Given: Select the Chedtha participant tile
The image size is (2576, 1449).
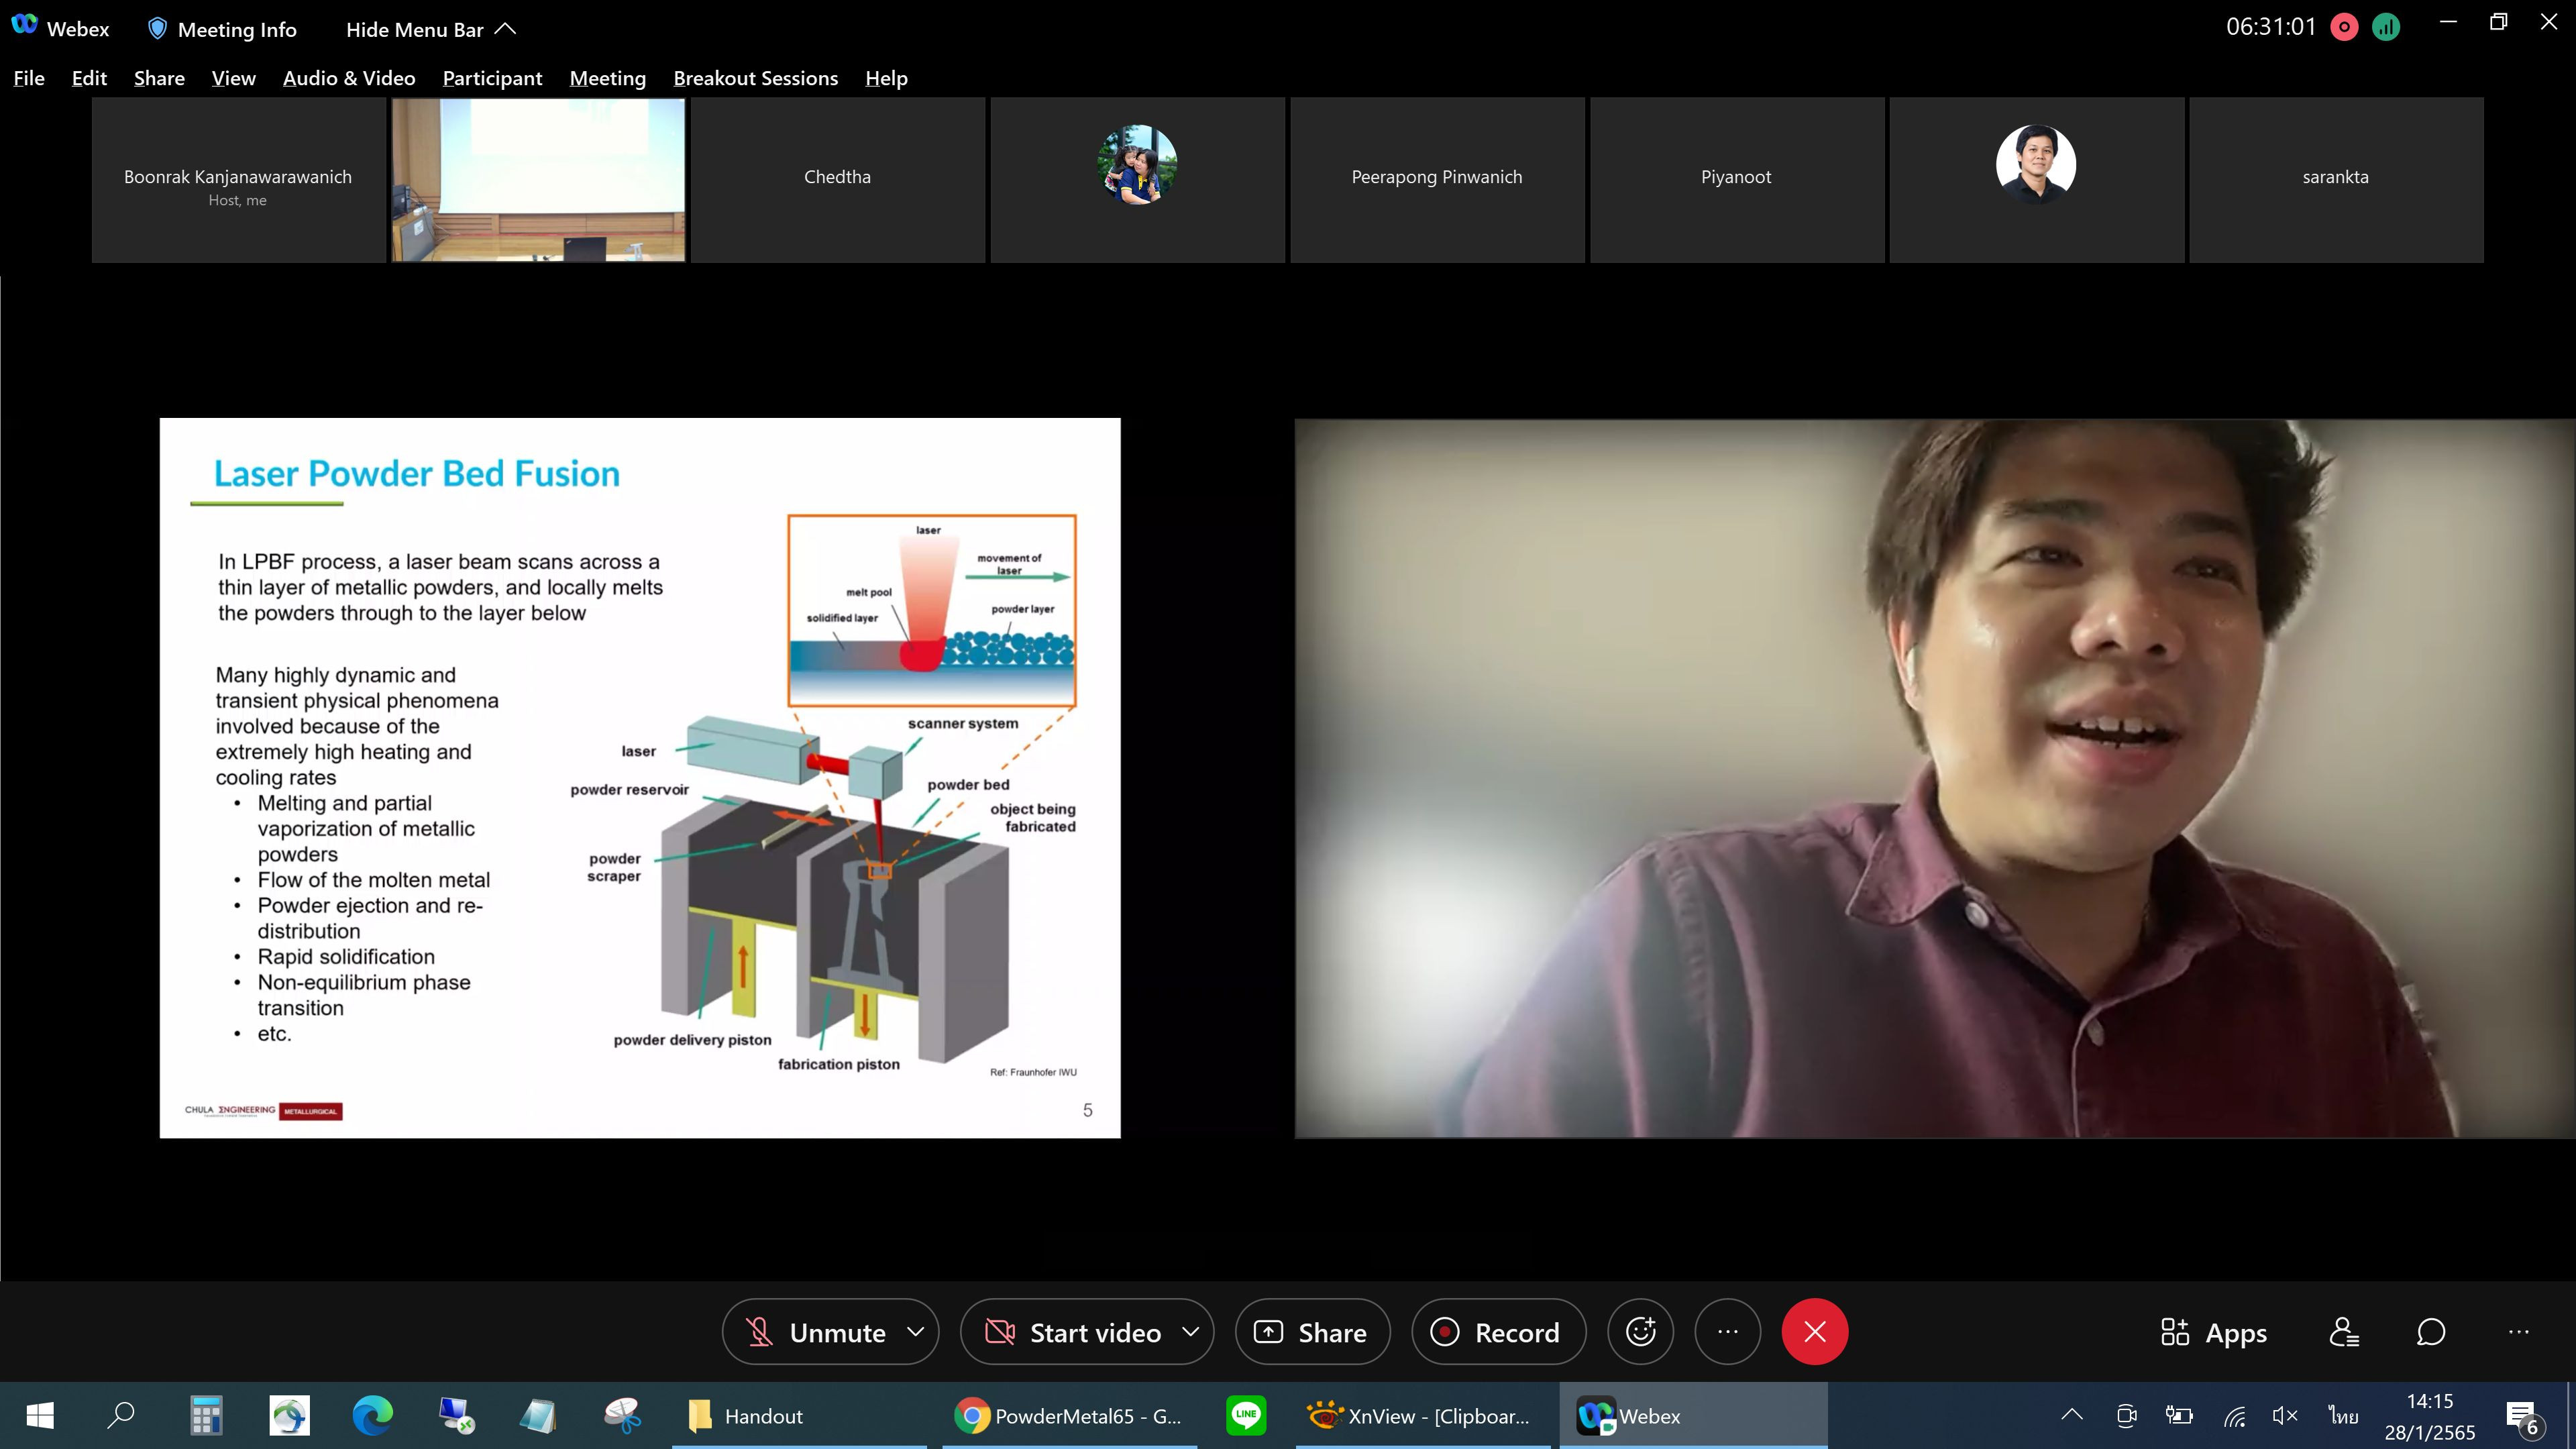Looking at the screenshot, I should click(837, 180).
